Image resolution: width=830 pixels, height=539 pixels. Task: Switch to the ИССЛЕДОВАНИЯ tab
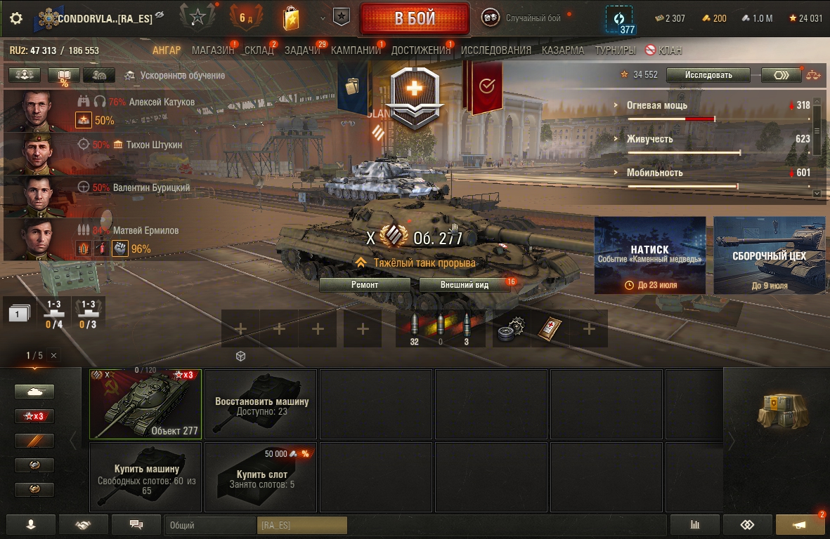point(496,51)
